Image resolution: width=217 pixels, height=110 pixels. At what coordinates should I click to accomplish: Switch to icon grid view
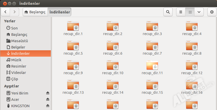190,12
